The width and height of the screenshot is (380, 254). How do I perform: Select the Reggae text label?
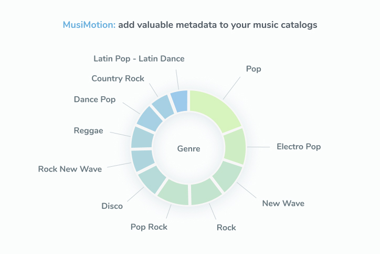coord(89,130)
